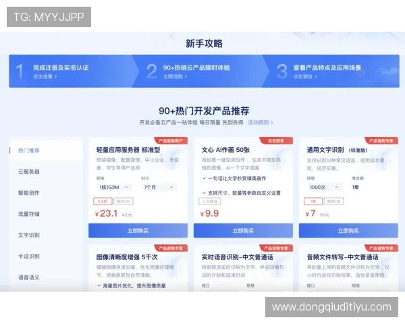Expand the 1个月 duration dropdown

159,187
